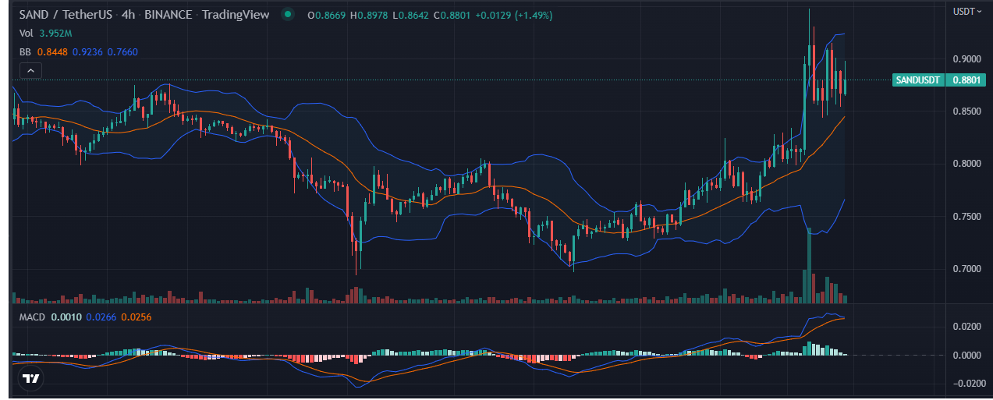993x400 pixels.
Task: Select the Vol indicator label
Action: (27, 34)
